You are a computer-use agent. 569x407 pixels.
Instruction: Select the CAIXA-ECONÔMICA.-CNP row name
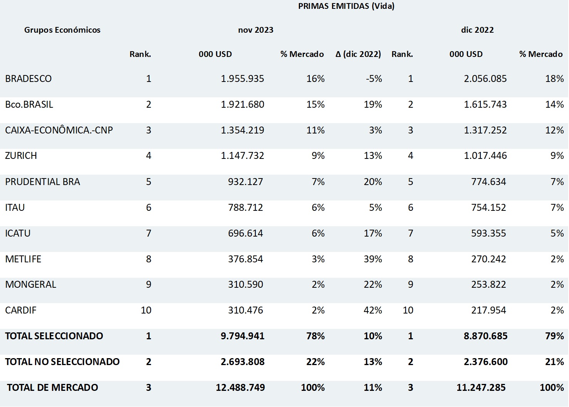click(59, 130)
